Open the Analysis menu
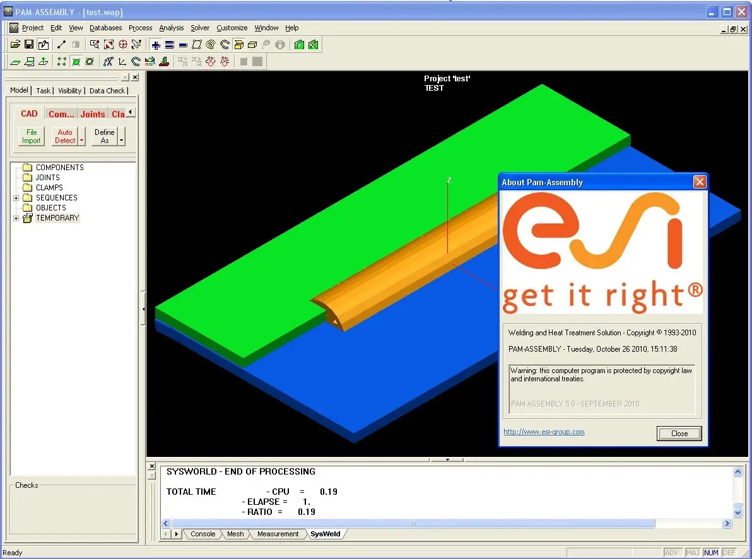 click(x=171, y=28)
